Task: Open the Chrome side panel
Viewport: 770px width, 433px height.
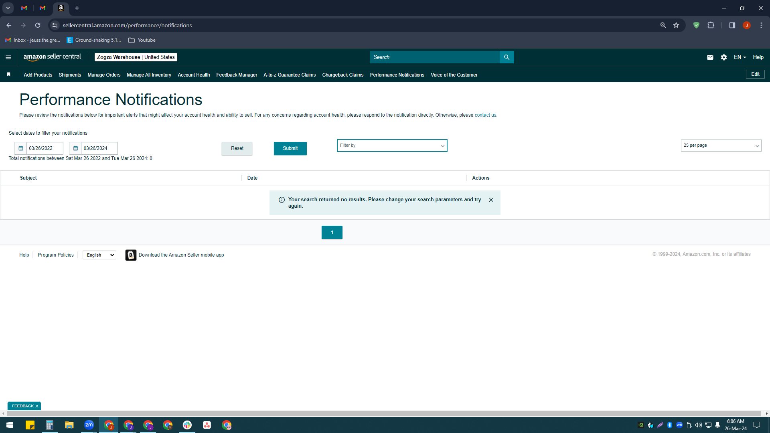Action: 732,25
